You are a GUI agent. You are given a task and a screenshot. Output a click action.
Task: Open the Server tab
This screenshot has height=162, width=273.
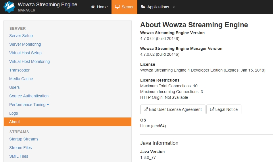(x=124, y=7)
